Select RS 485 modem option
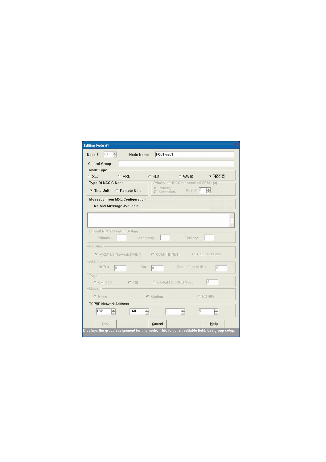This screenshot has height=462, width=326. 206,296
